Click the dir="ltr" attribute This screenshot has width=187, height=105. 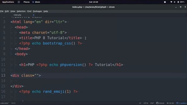pyautogui.click(x=55, y=22)
